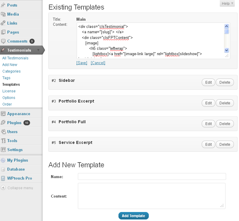Click the Media icon in sidebar
This screenshot has width=239, height=221.
[3, 14]
